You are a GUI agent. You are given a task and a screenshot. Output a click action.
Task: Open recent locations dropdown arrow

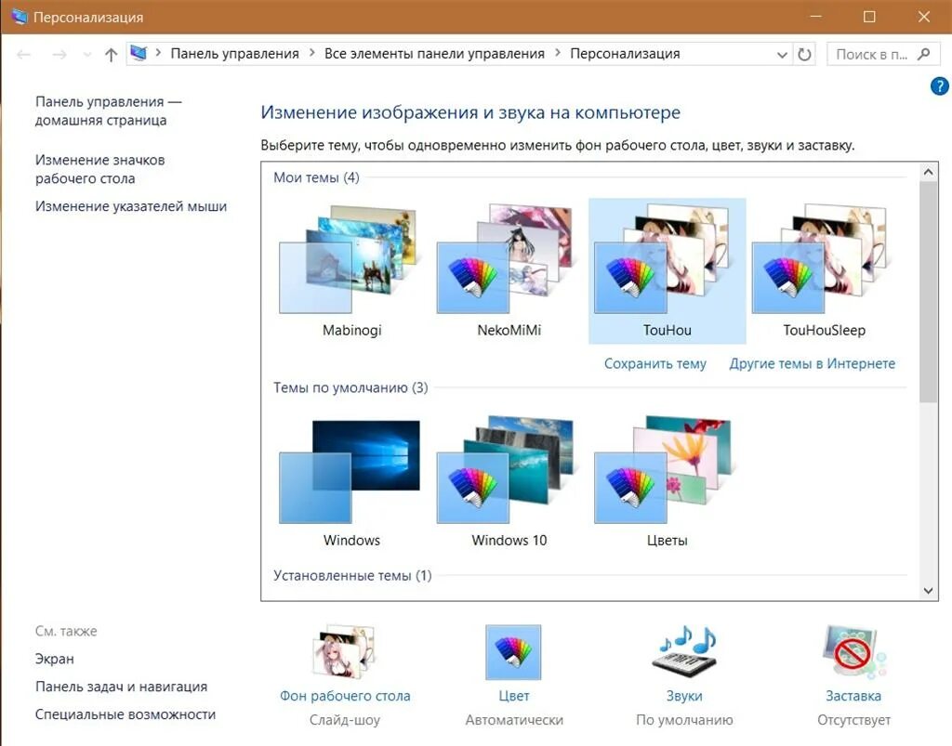(87, 55)
